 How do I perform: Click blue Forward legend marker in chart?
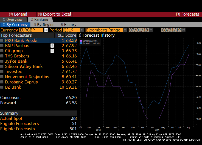point(81,43)
